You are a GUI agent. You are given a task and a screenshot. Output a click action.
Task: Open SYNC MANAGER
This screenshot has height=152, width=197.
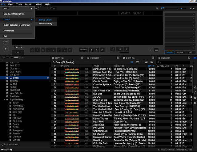point(10,145)
